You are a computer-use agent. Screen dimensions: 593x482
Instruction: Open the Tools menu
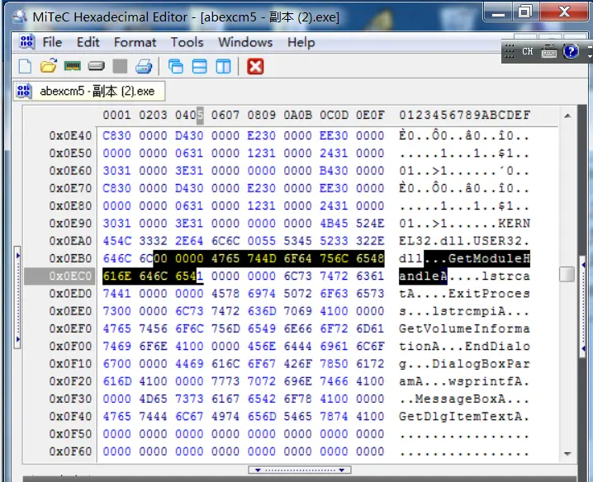tap(187, 42)
